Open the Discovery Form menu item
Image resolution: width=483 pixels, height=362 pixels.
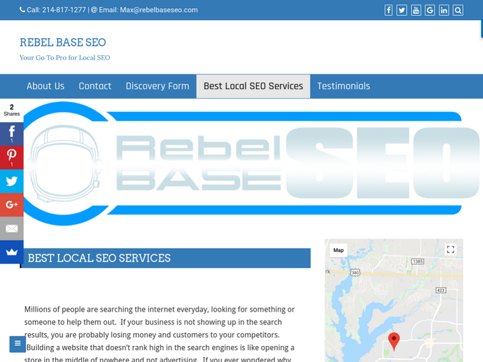pyautogui.click(x=158, y=86)
